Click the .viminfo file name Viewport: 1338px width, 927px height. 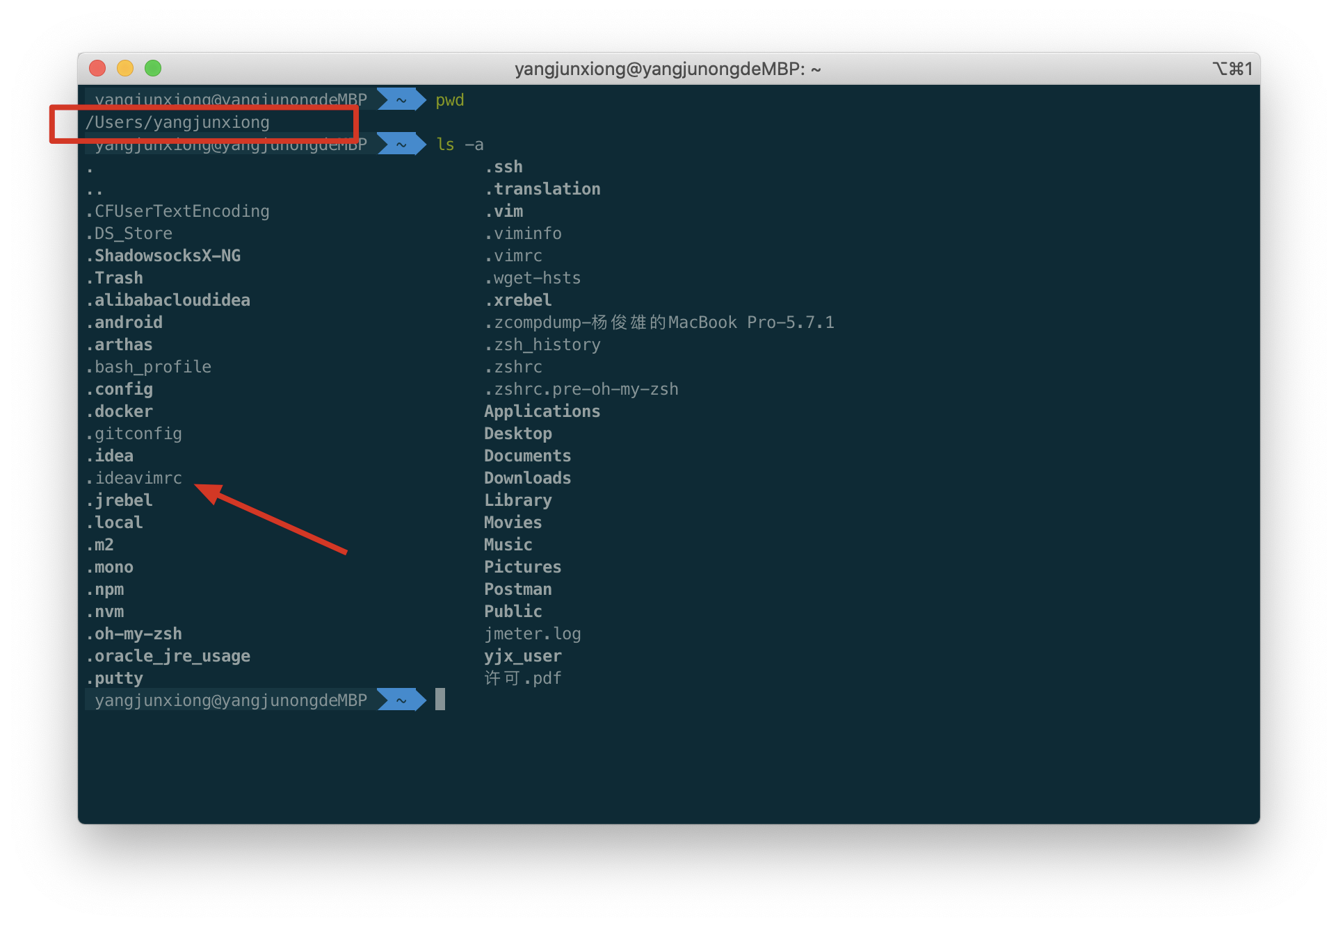[x=523, y=233]
